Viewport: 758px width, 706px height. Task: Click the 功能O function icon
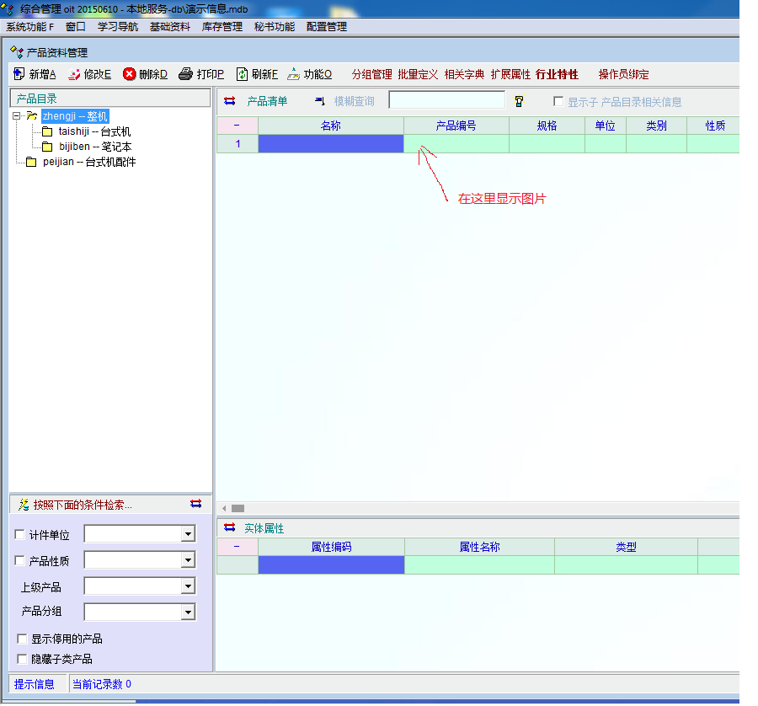[293, 74]
